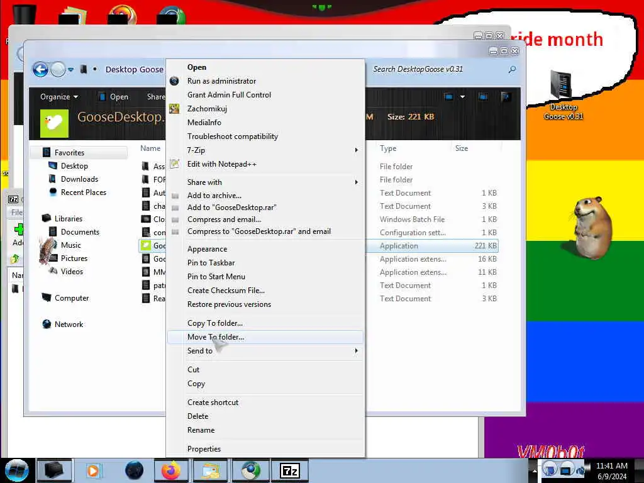The image size is (644, 483).
Task: Open Properties from context menu
Action: point(265,449)
